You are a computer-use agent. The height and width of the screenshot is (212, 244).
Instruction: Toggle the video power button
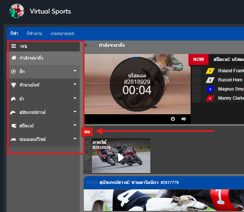[x=173, y=119]
